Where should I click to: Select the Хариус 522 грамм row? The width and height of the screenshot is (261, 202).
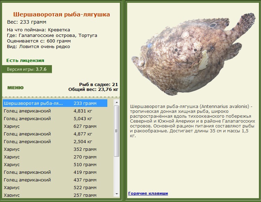pos(55,187)
